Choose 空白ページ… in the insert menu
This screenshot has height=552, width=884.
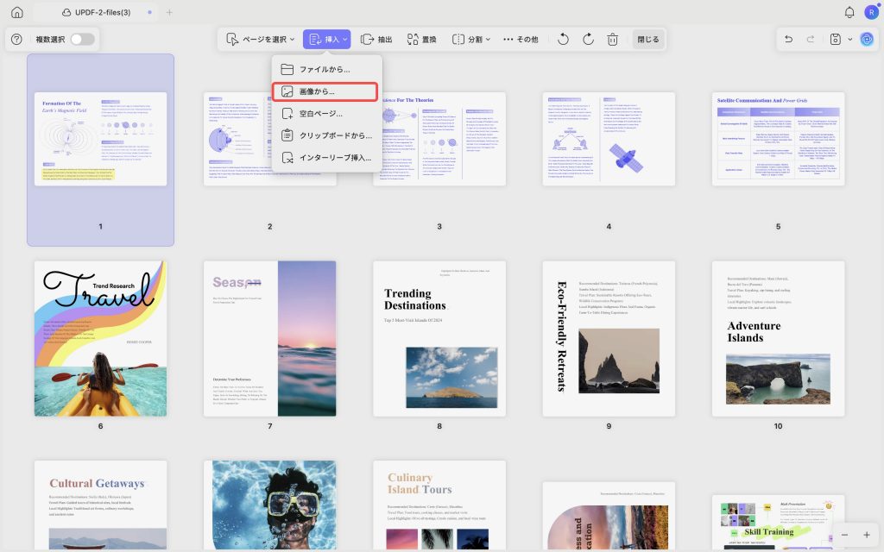[x=327, y=113]
